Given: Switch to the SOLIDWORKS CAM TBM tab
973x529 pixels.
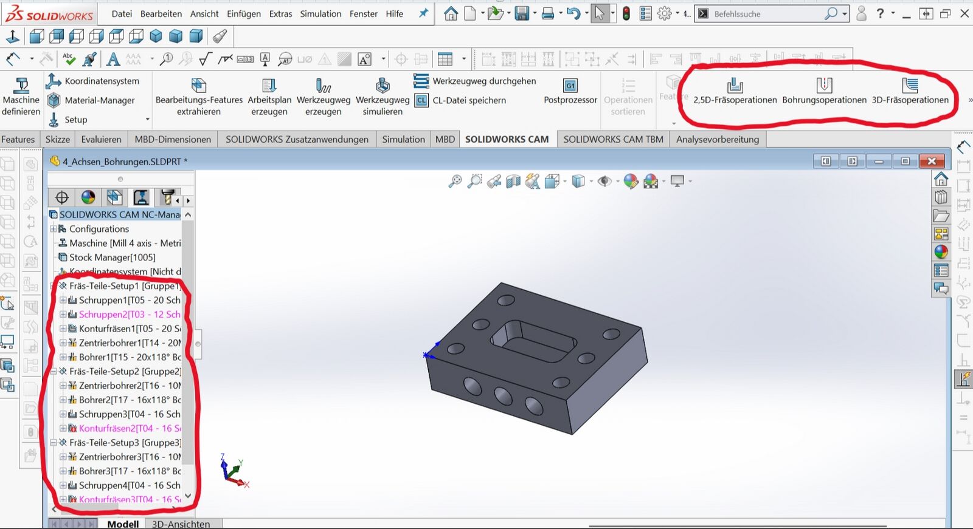Looking at the screenshot, I should (x=613, y=139).
